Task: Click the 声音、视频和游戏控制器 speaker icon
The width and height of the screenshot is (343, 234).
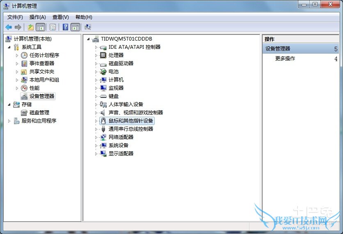Action: 103,113
